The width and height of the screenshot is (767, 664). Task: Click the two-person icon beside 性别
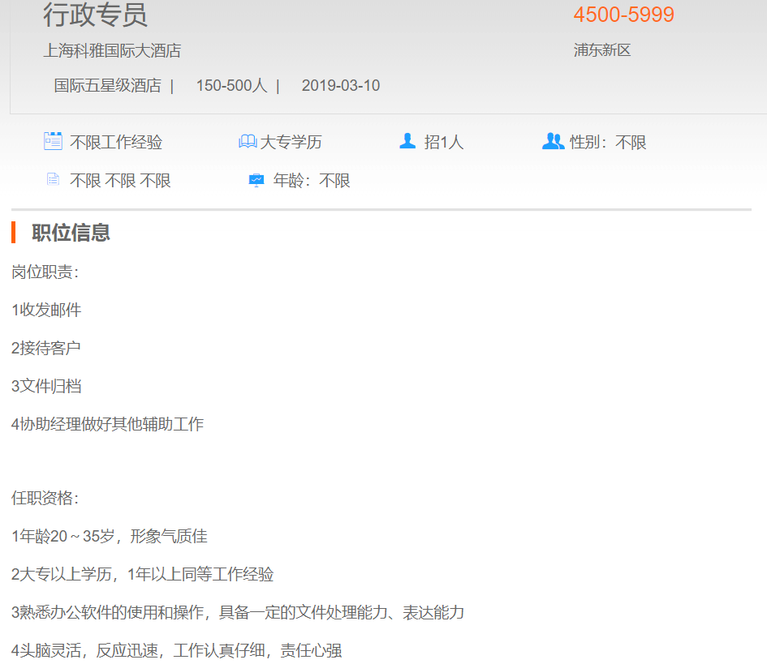click(x=553, y=141)
